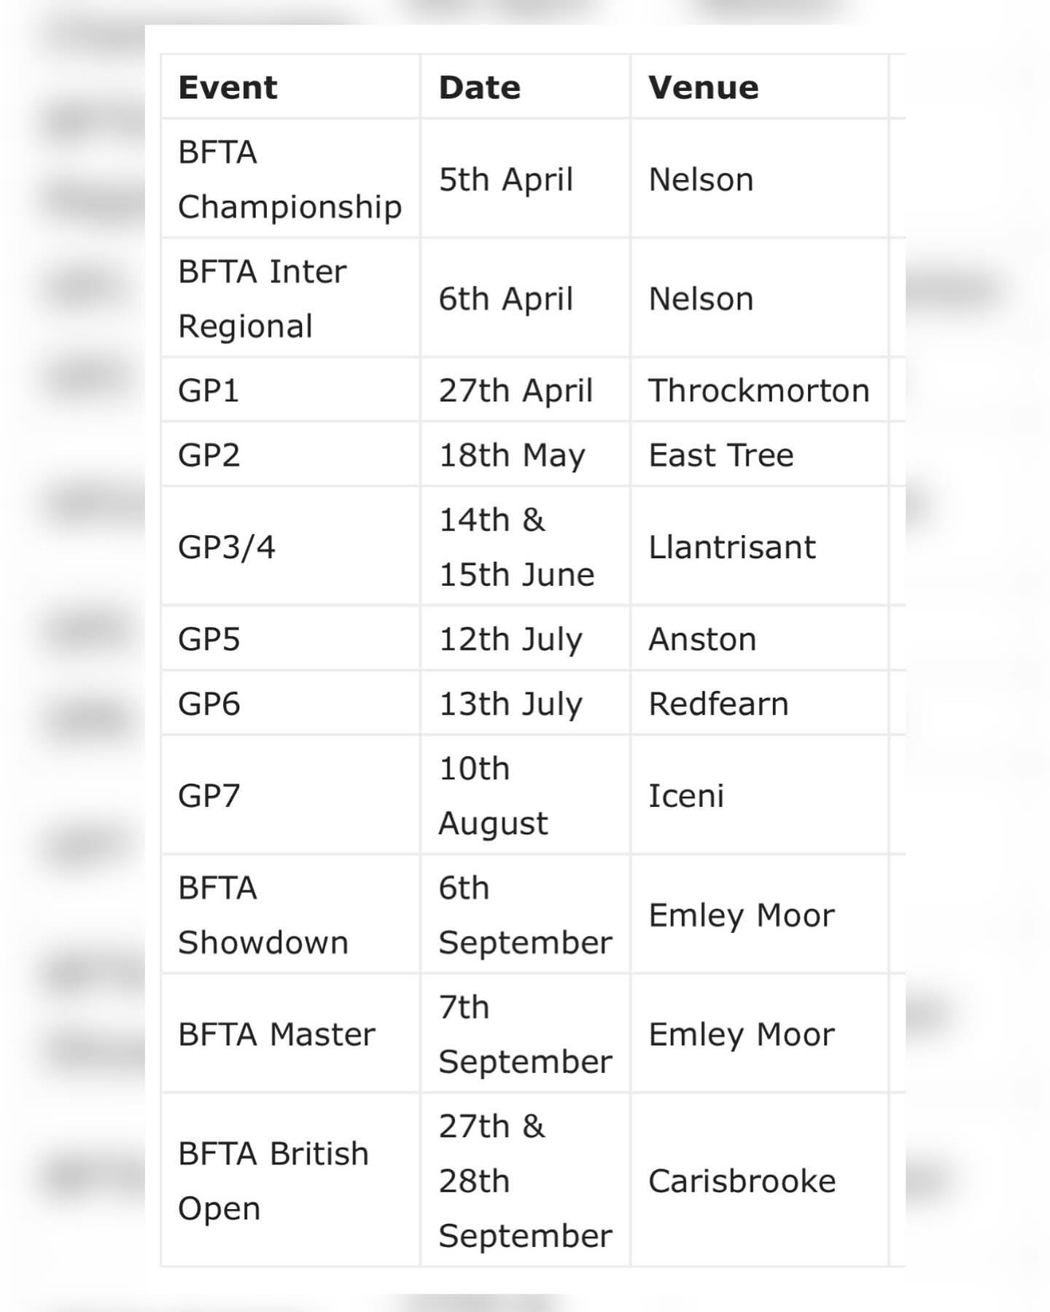Select the Iceni venue cell

point(759,795)
